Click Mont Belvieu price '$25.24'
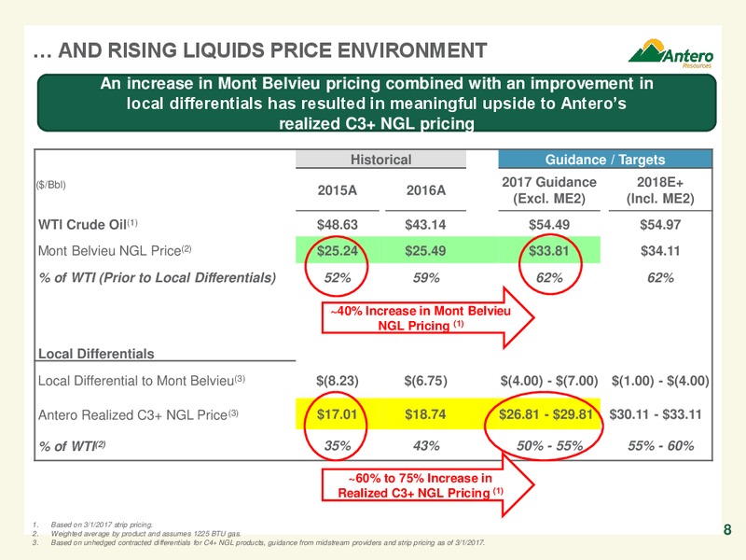The image size is (746, 560). (x=337, y=251)
